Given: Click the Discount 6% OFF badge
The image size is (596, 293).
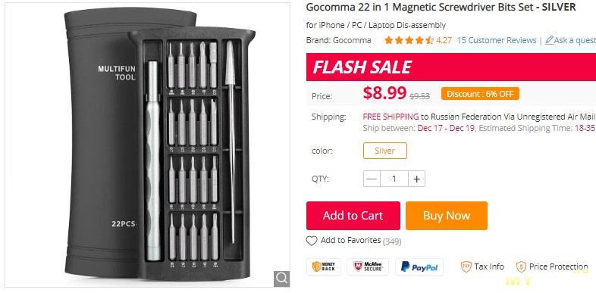Looking at the screenshot, I should tap(480, 94).
